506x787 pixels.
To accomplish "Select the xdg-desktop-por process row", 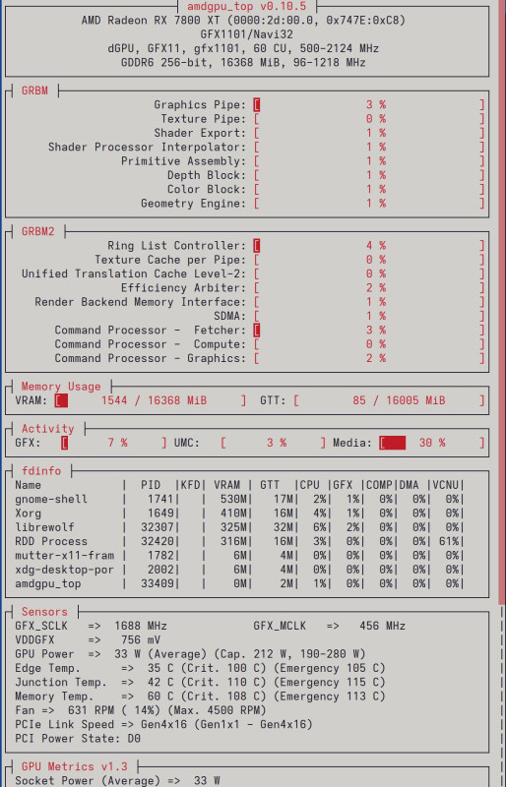I will 239,570.
